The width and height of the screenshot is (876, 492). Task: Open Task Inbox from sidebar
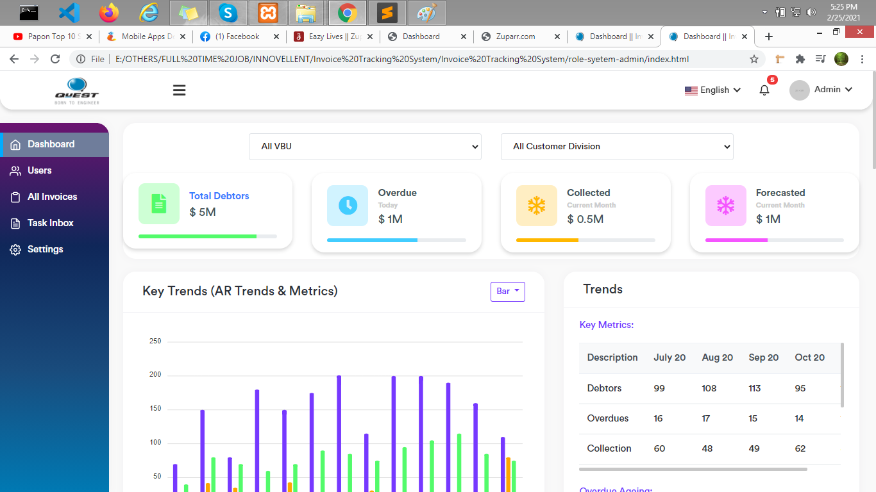pyautogui.click(x=50, y=223)
